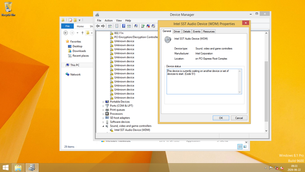The height and width of the screenshot is (172, 305).
Task: Switch to the Events tab
Action: pyautogui.click(x=197, y=31)
